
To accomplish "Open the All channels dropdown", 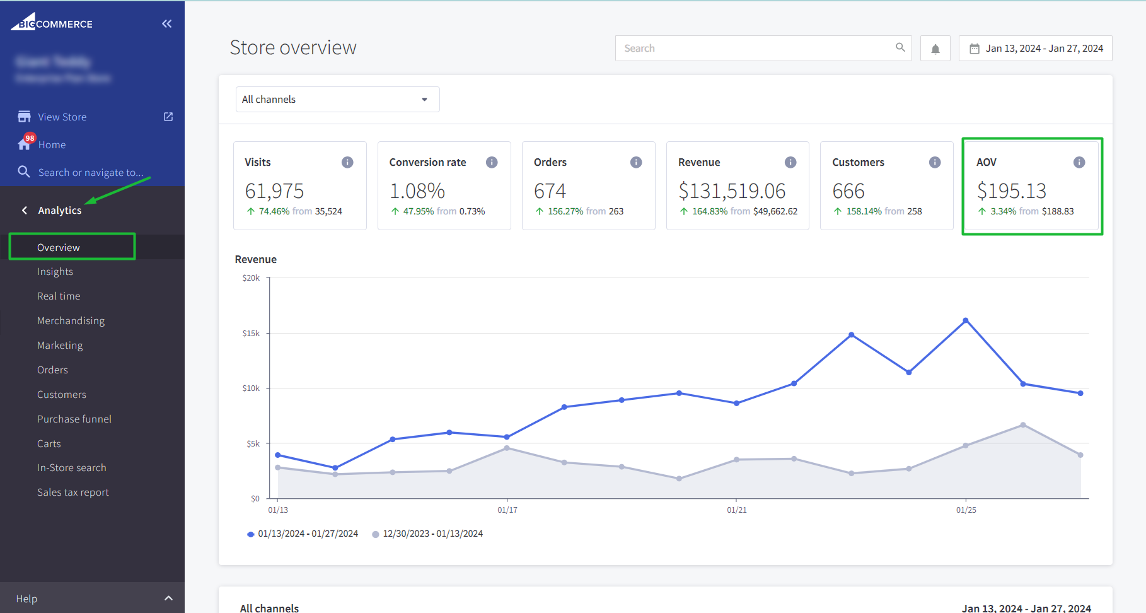I will tap(337, 99).
